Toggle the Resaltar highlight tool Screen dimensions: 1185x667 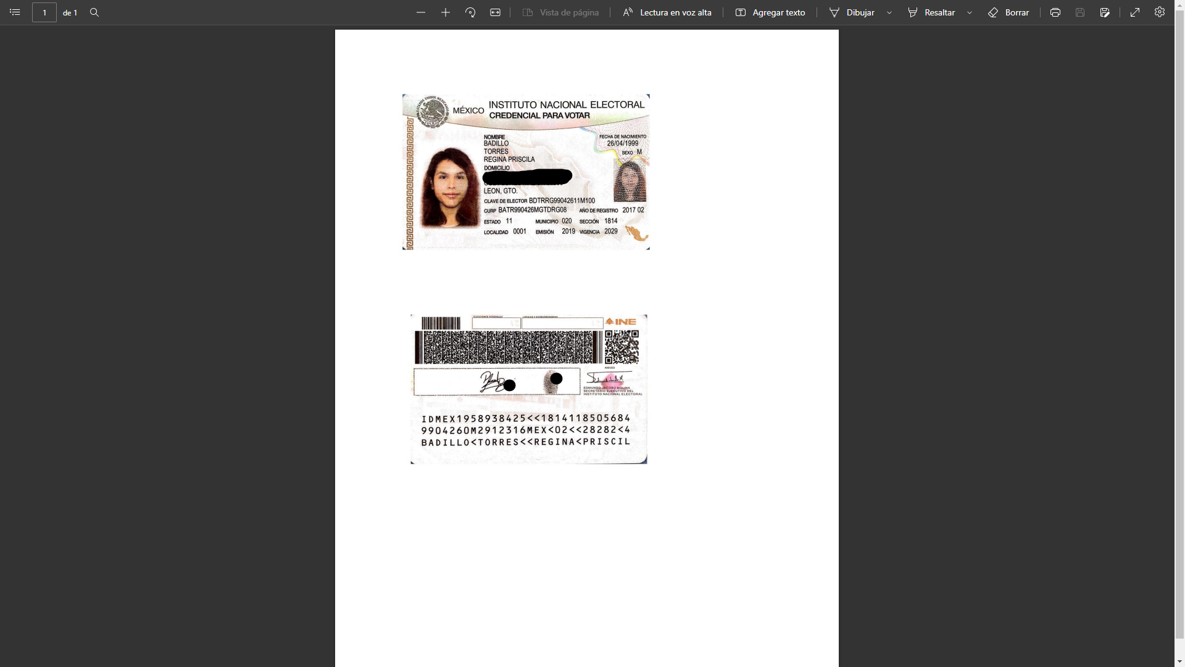pos(931,12)
